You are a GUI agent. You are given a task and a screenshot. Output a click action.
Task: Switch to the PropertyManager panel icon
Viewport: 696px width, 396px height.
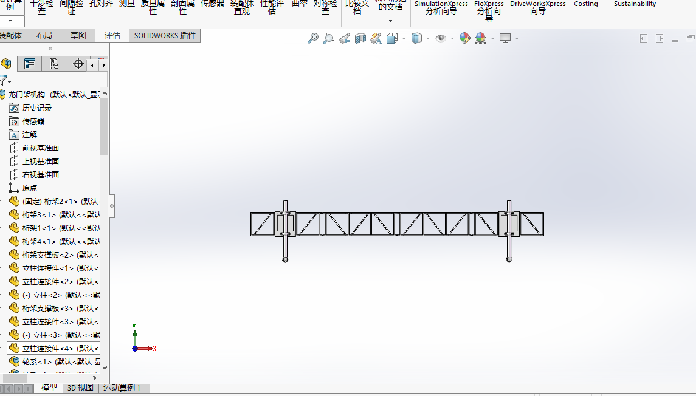click(x=29, y=64)
